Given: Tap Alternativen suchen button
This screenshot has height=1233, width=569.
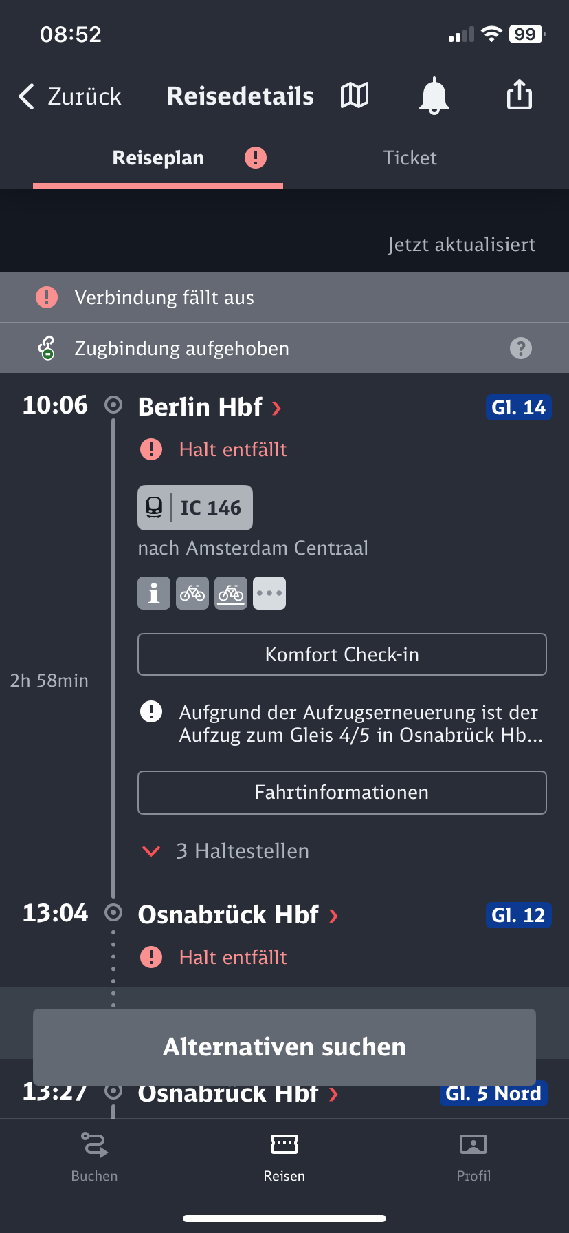Looking at the screenshot, I should 284,1047.
